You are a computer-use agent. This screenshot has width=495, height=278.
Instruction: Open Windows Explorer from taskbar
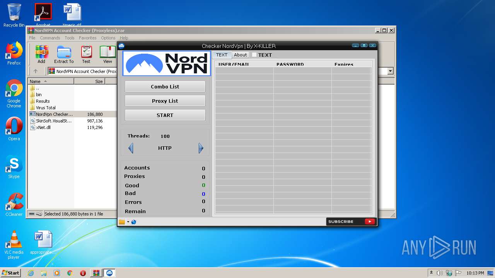(x=44, y=273)
